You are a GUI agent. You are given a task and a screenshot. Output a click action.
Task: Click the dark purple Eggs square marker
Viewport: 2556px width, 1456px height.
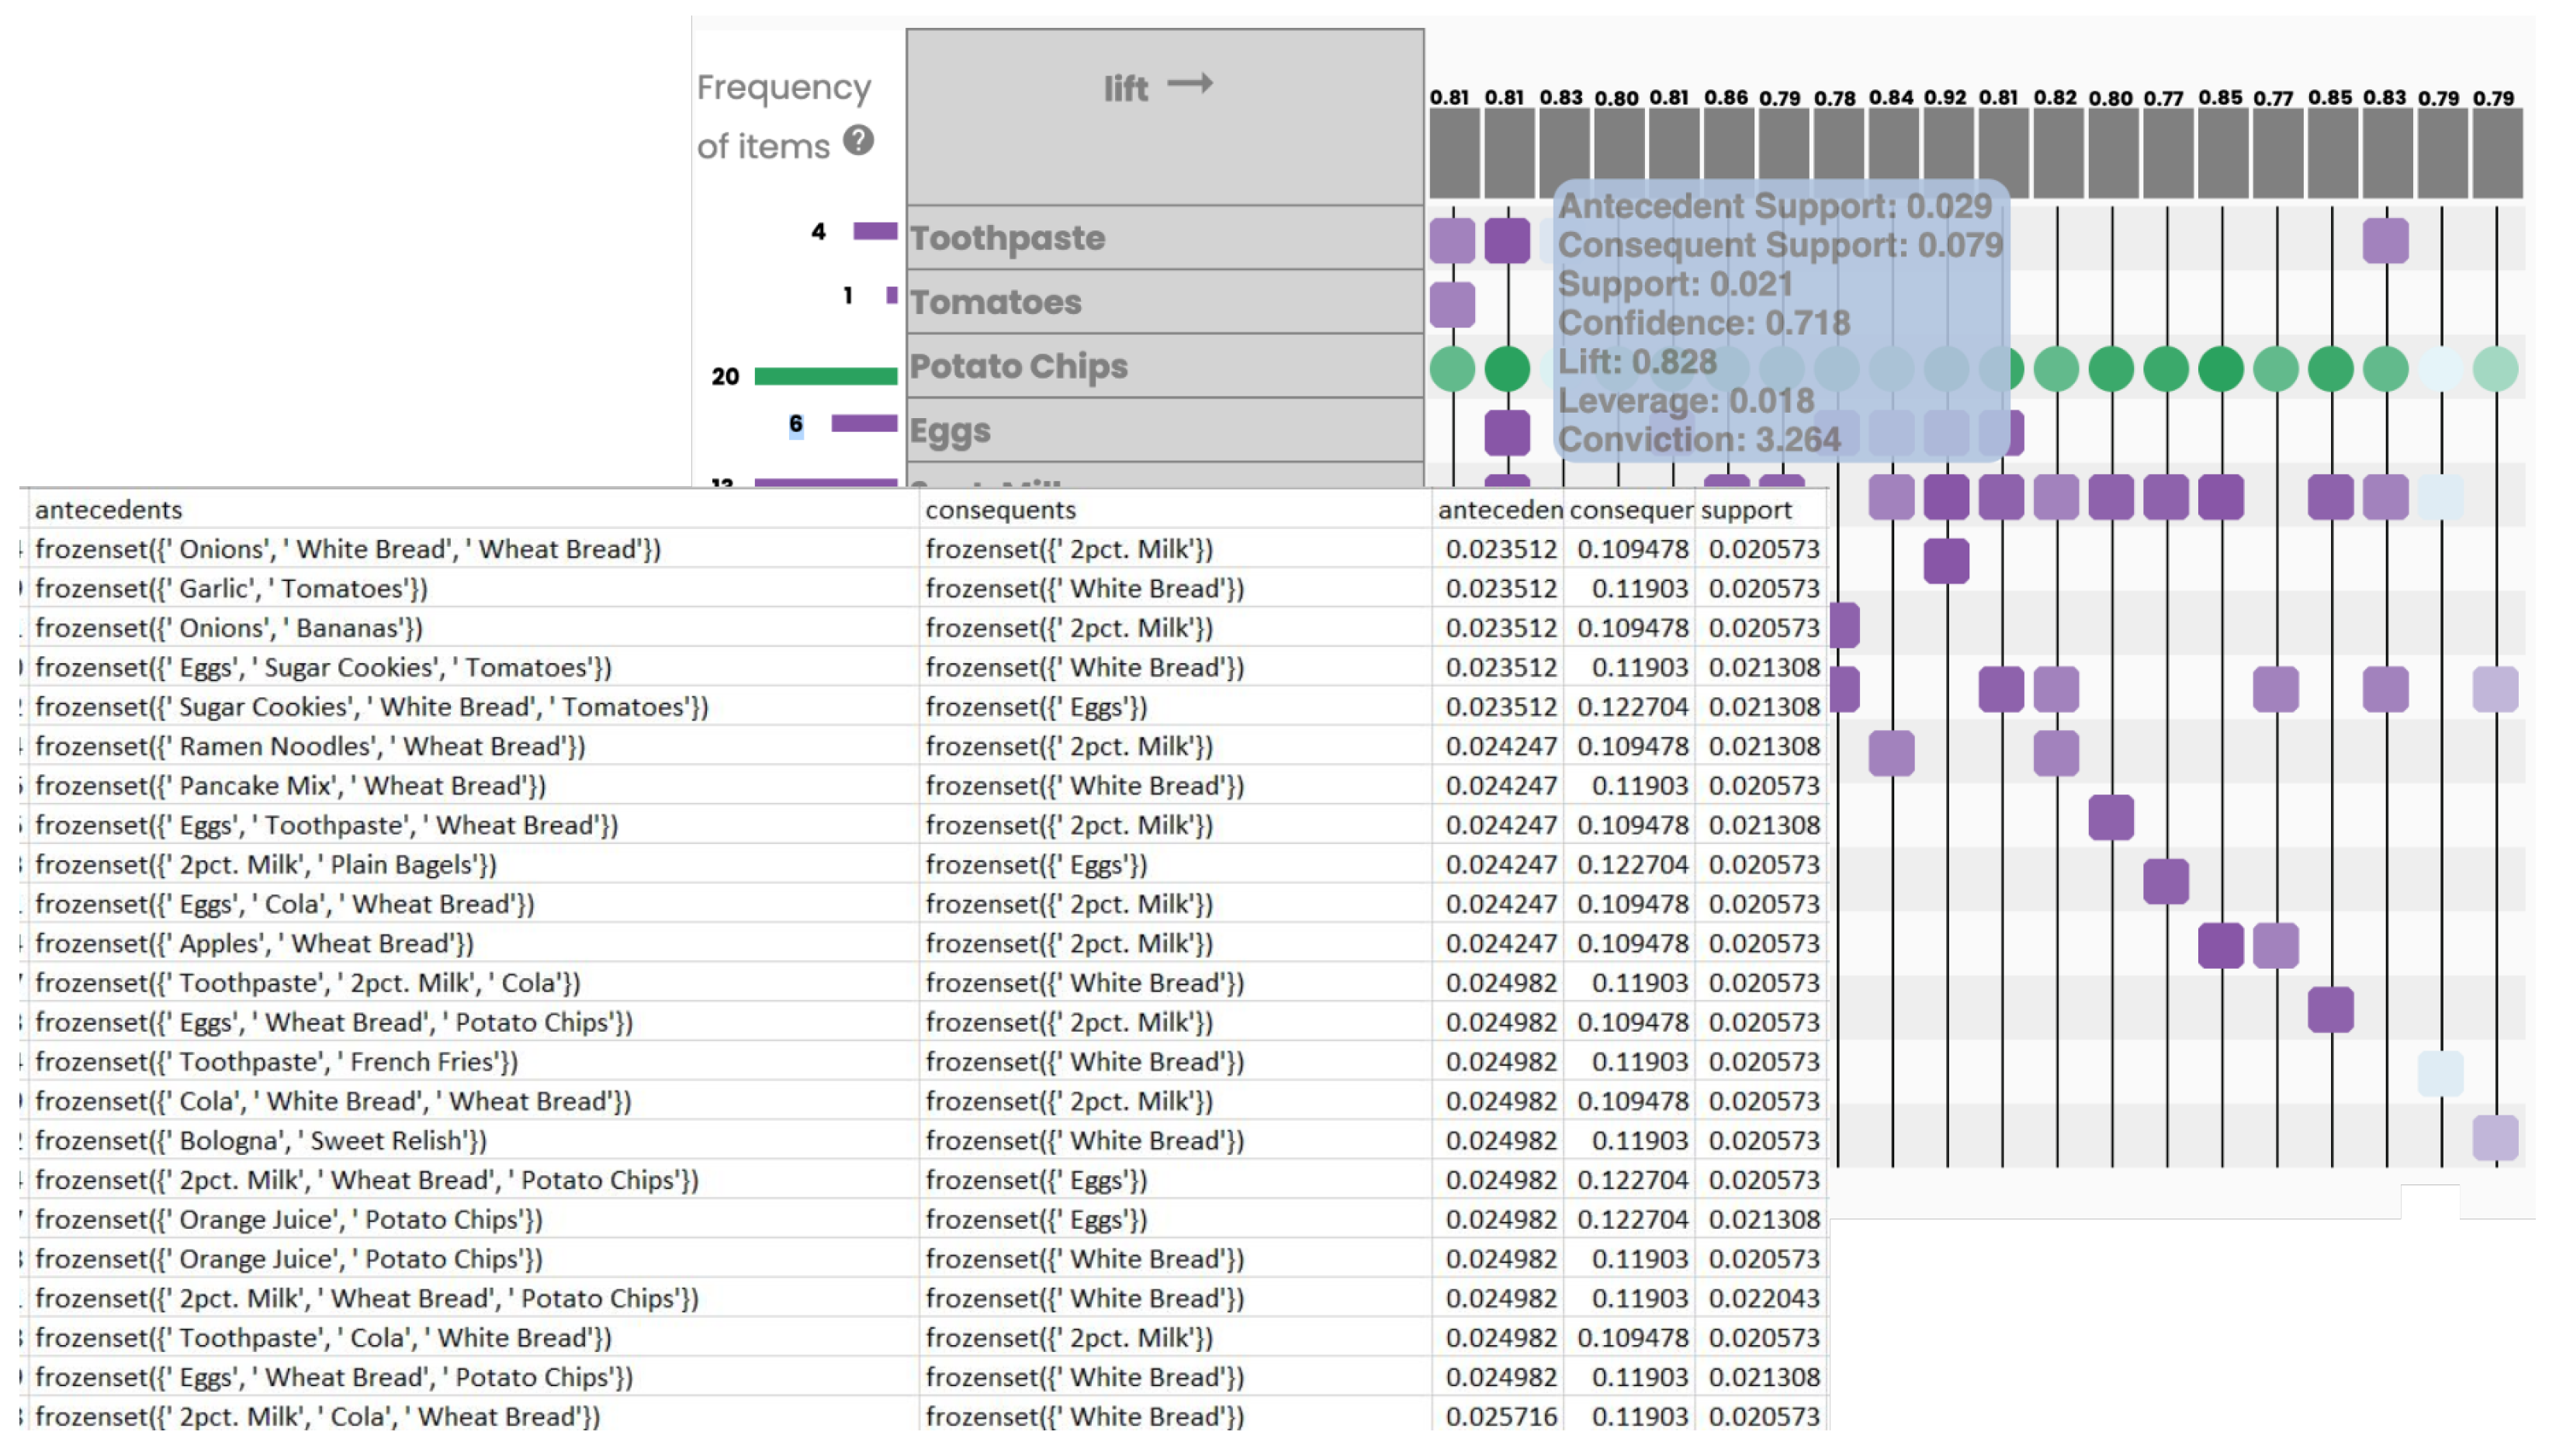(x=1507, y=432)
